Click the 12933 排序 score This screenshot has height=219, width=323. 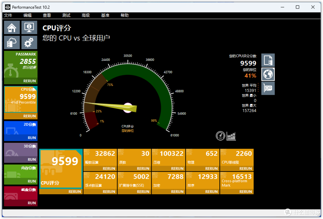pos(208,177)
